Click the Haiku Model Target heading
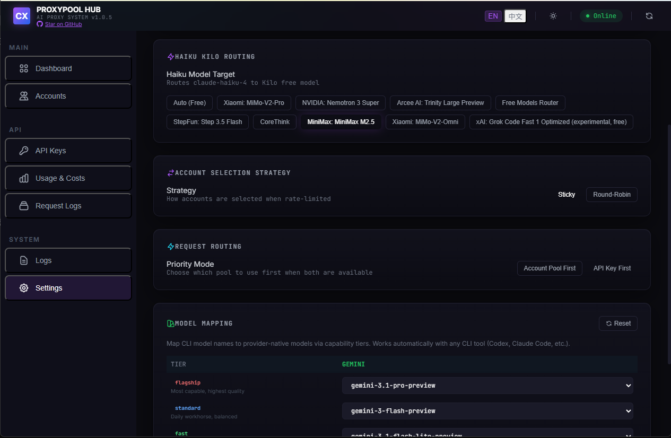The height and width of the screenshot is (438, 671). point(201,74)
